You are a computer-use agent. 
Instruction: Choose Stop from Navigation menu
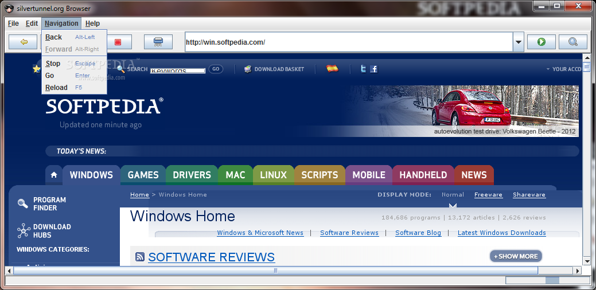pyautogui.click(x=74, y=64)
